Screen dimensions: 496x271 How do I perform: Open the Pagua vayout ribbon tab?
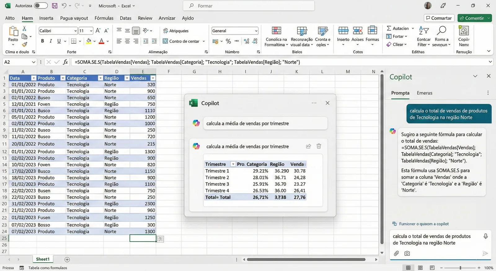coord(74,18)
